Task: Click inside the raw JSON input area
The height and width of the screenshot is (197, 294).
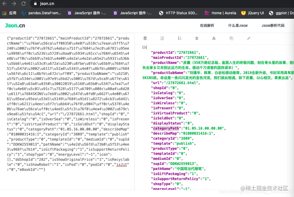Action: 67,111
